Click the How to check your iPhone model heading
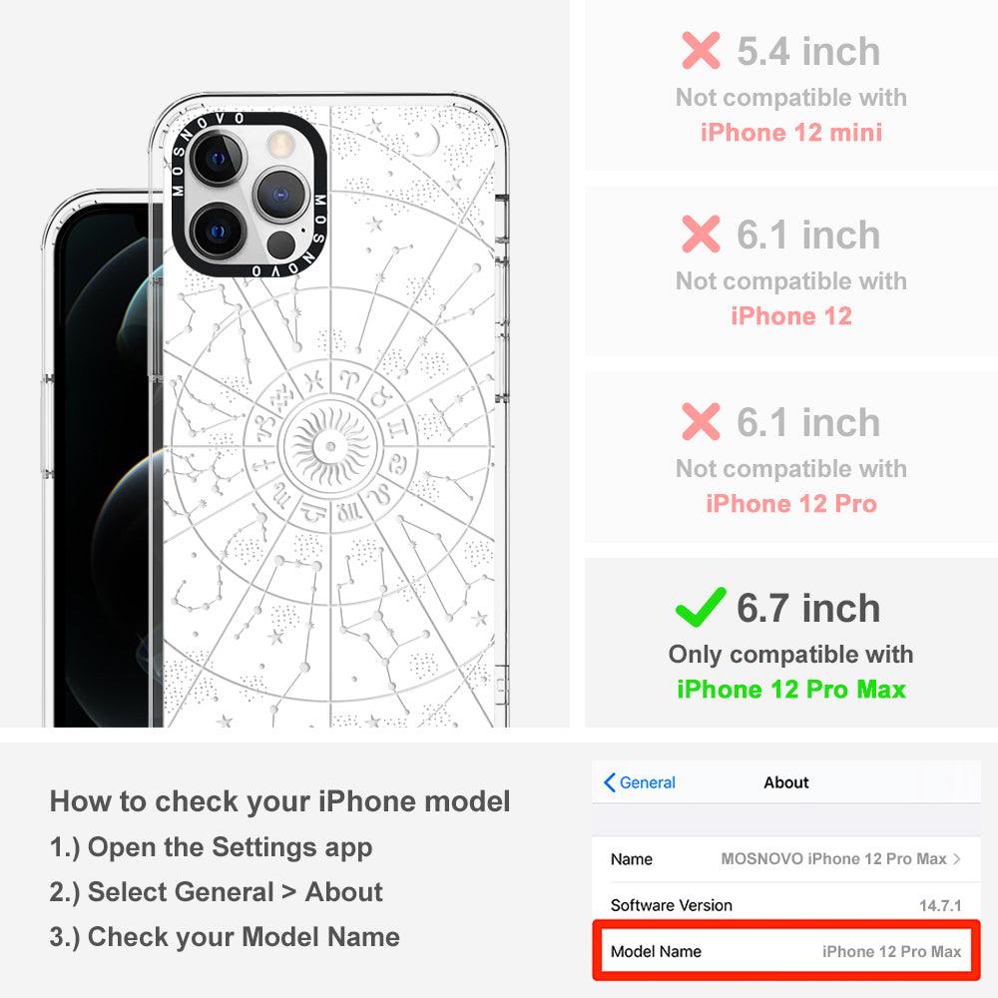 pos(280,801)
